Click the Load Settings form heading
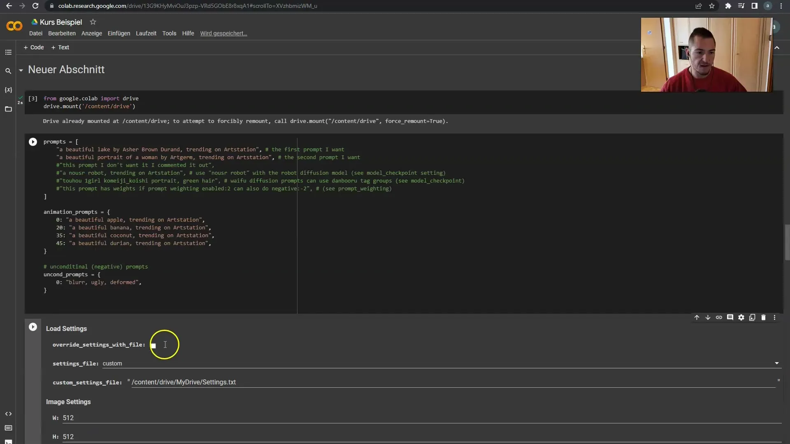This screenshot has width=790, height=444. pyautogui.click(x=66, y=329)
